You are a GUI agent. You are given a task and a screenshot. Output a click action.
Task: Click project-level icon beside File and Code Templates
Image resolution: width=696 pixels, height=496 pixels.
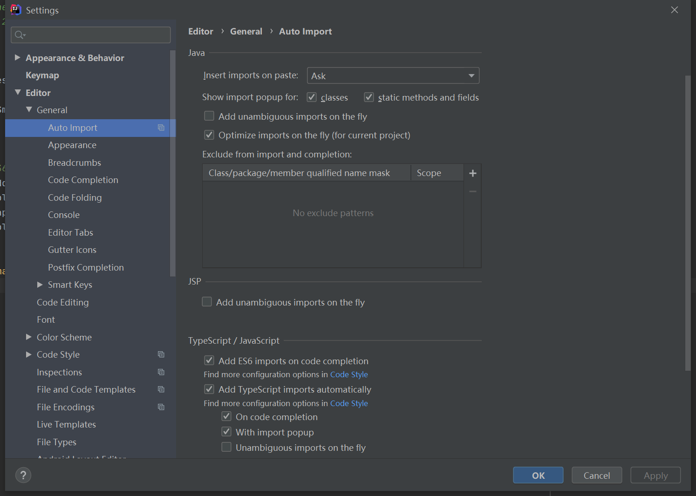[x=161, y=389]
